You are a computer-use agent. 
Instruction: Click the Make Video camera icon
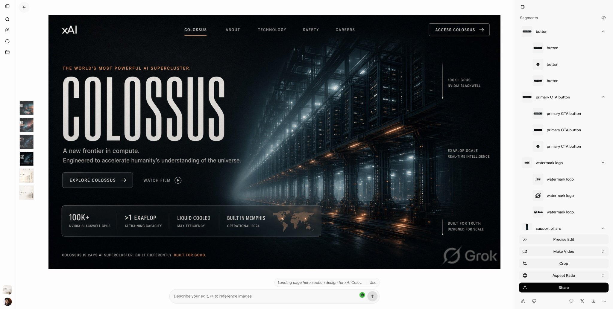tap(525, 251)
